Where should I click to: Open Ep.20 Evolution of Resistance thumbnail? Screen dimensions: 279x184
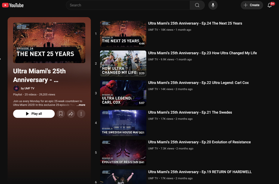(123, 153)
